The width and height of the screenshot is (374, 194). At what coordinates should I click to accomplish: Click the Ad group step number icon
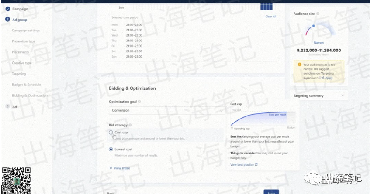[7, 20]
